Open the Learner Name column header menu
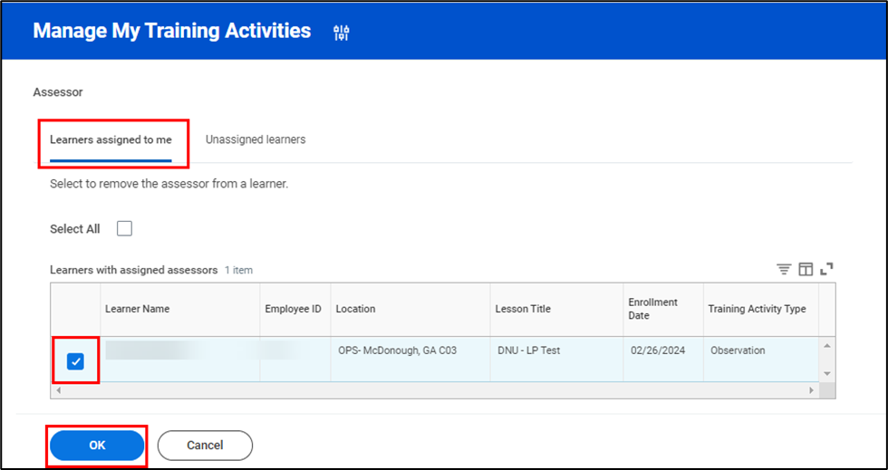Screen dimensions: 888x470 pyautogui.click(x=138, y=309)
